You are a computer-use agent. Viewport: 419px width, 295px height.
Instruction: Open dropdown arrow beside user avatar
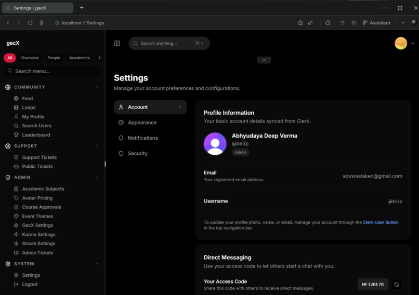pos(413,43)
